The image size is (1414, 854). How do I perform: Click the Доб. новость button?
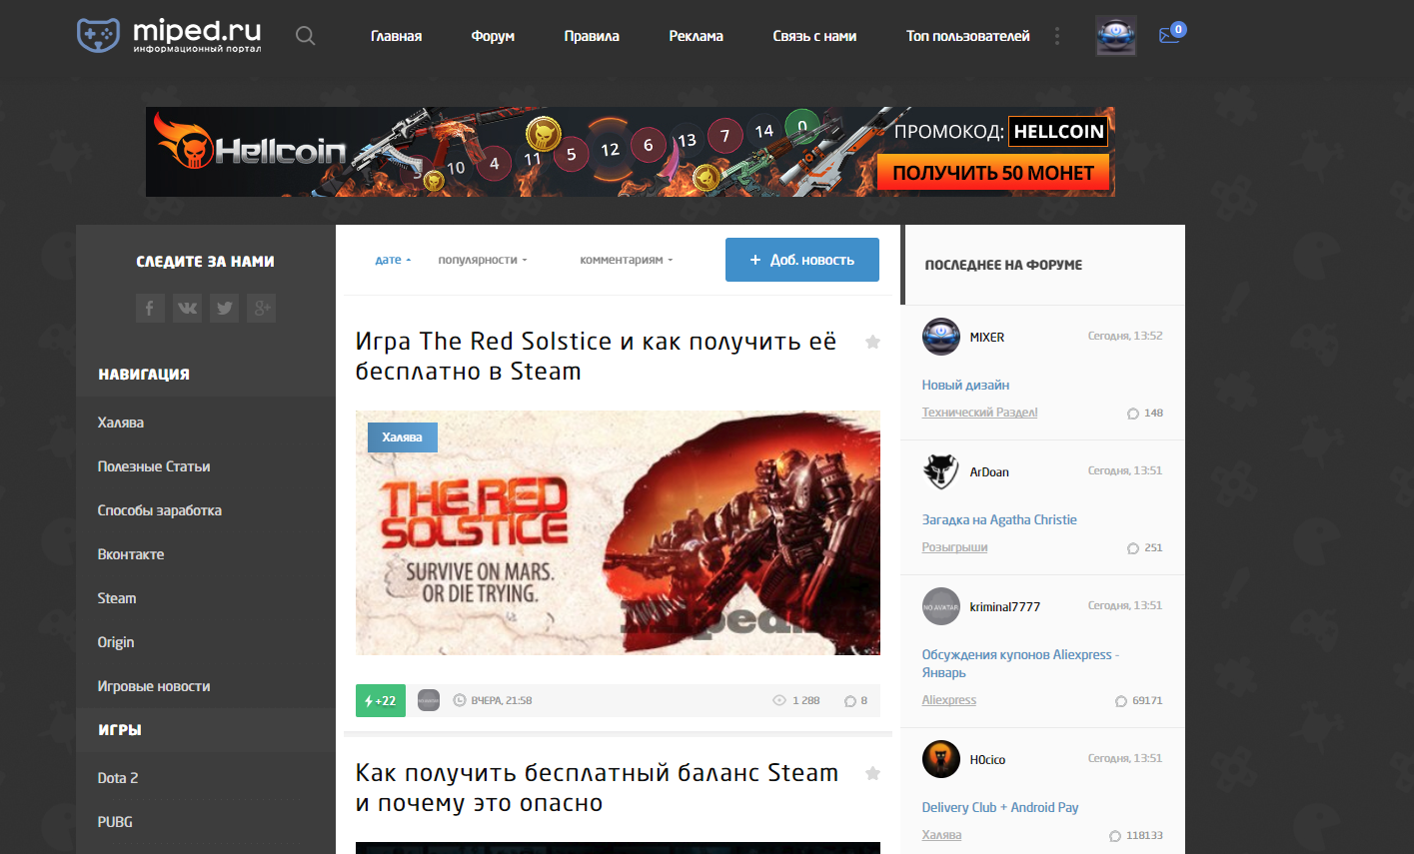(x=802, y=260)
